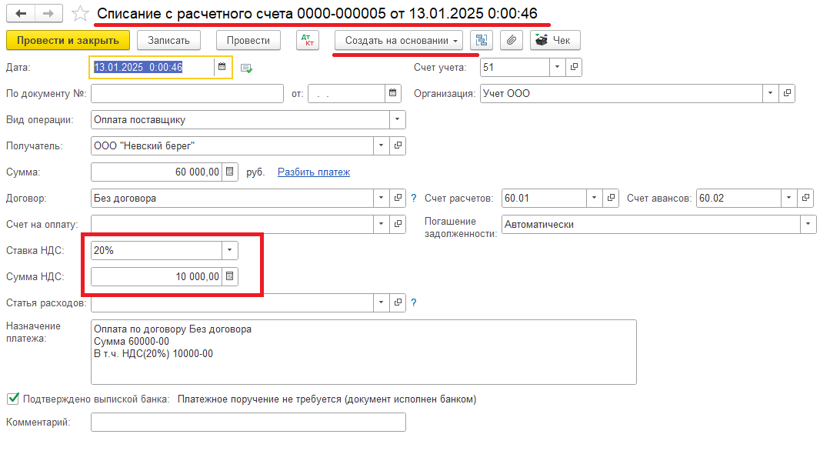Open the calculator for the Сумма field
This screenshot has width=840, height=461.
point(230,172)
